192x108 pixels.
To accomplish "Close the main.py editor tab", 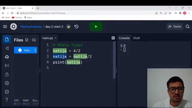I will (55, 38).
